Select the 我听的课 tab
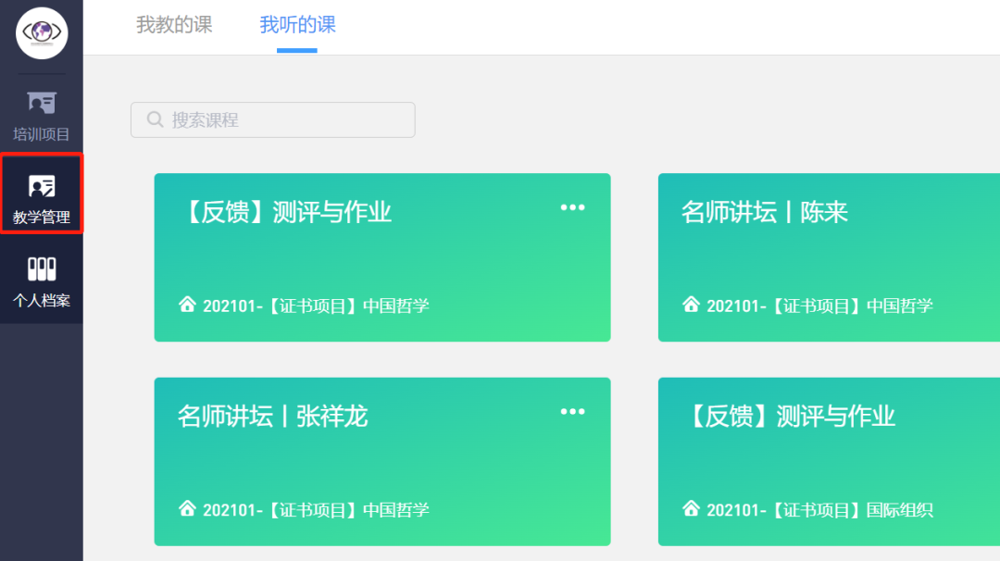1000x561 pixels. click(x=296, y=26)
